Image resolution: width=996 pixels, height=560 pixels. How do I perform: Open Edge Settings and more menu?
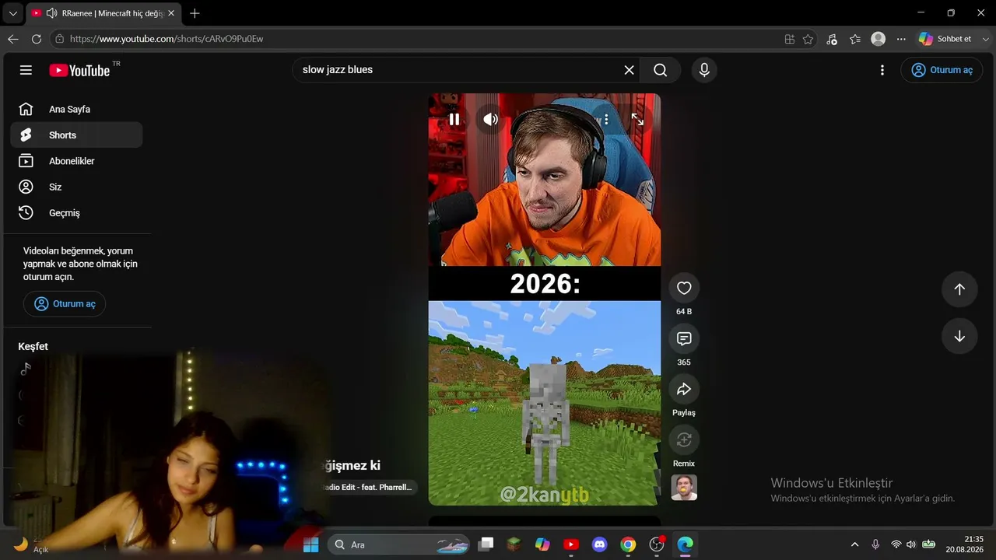click(x=901, y=39)
